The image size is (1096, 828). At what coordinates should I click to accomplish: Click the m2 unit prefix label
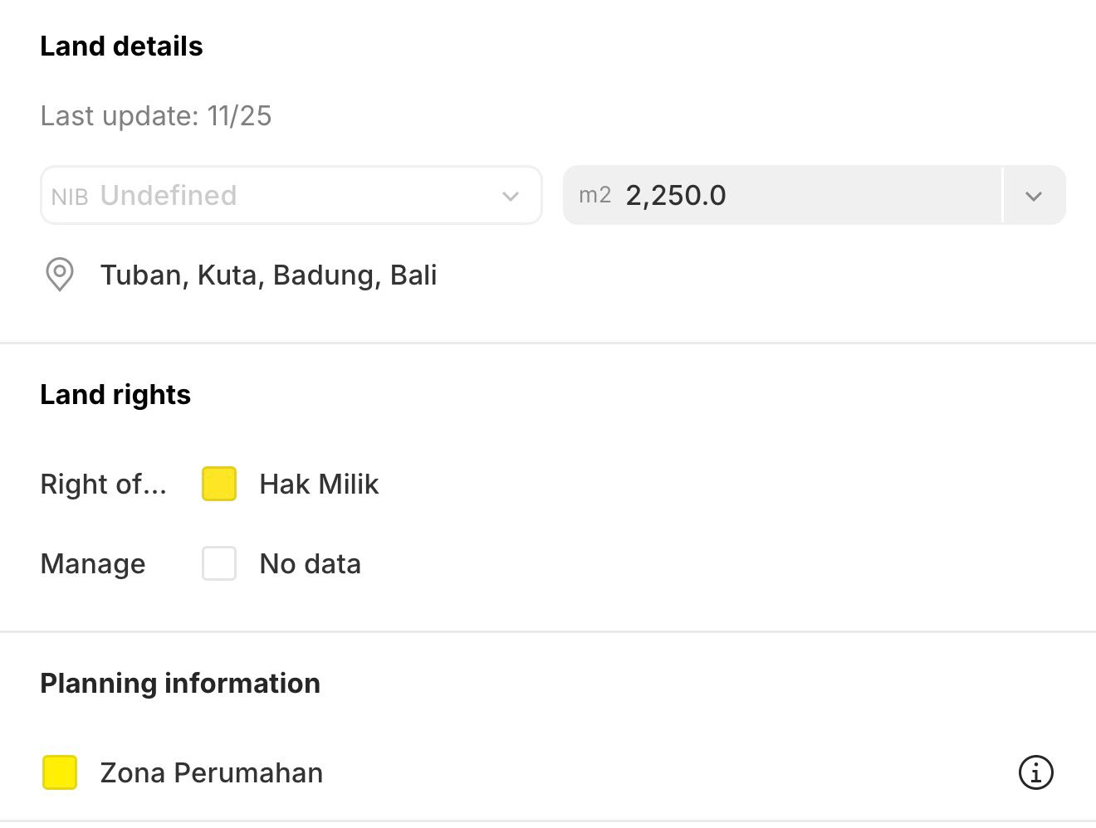point(594,195)
